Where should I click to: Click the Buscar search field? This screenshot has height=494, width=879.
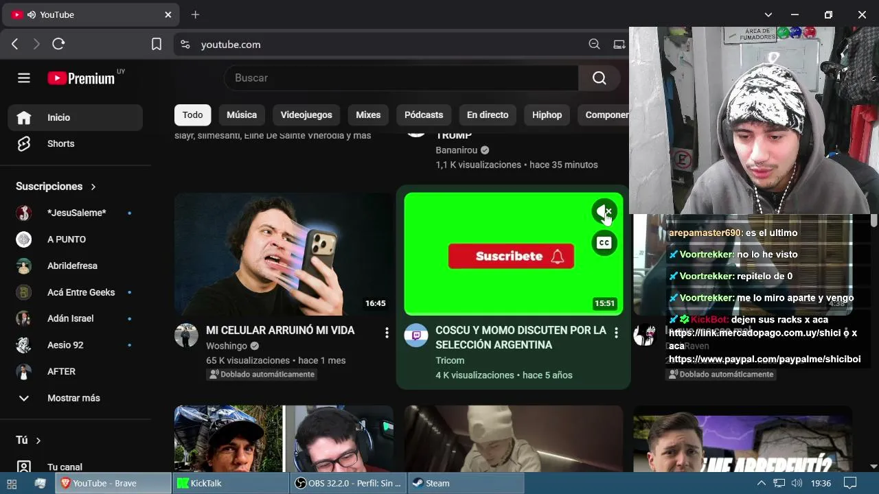(401, 78)
